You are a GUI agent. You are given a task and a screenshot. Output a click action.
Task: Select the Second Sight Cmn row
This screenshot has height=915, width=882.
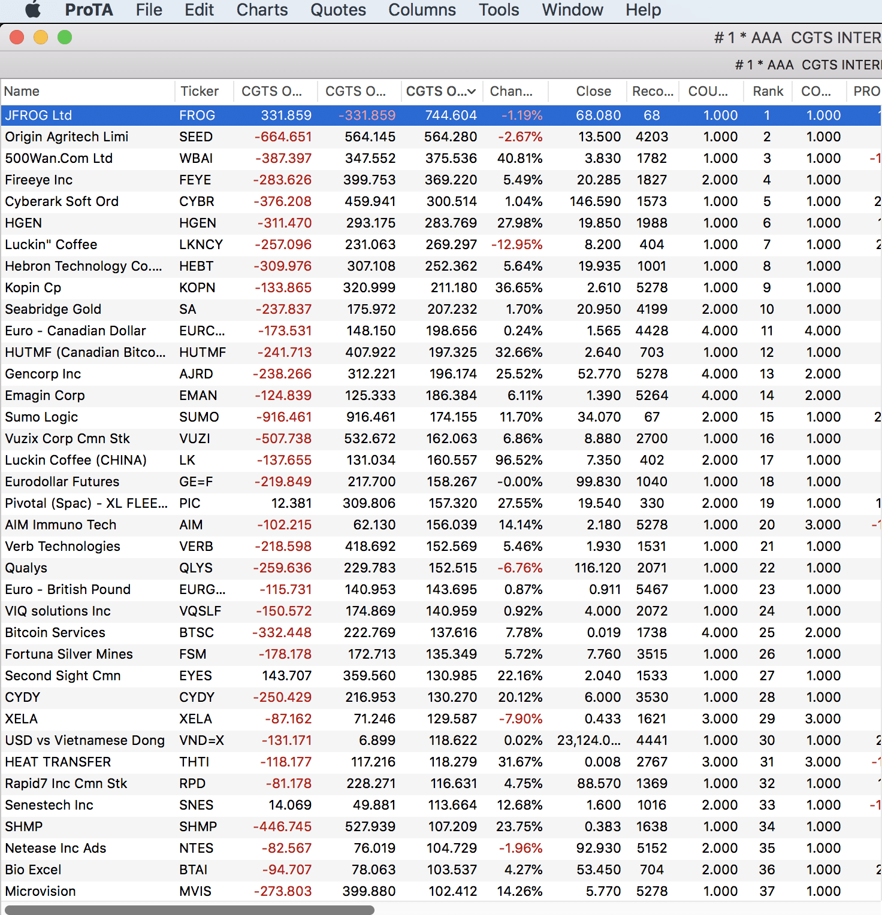pos(441,675)
